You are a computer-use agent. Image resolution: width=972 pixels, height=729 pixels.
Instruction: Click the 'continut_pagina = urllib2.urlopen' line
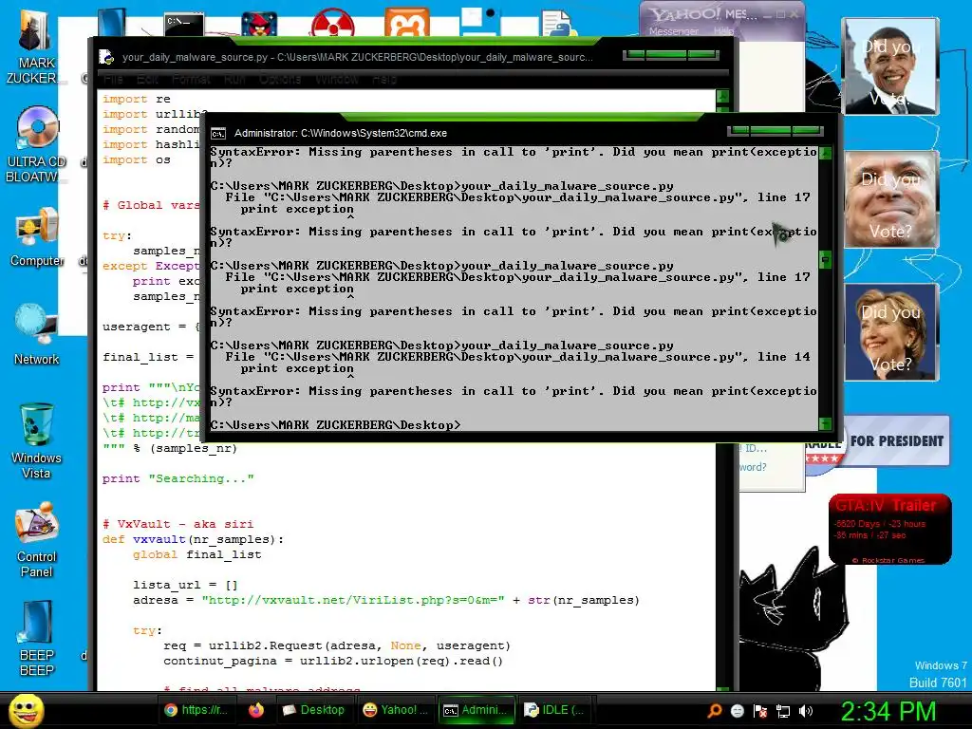pyautogui.click(x=333, y=661)
